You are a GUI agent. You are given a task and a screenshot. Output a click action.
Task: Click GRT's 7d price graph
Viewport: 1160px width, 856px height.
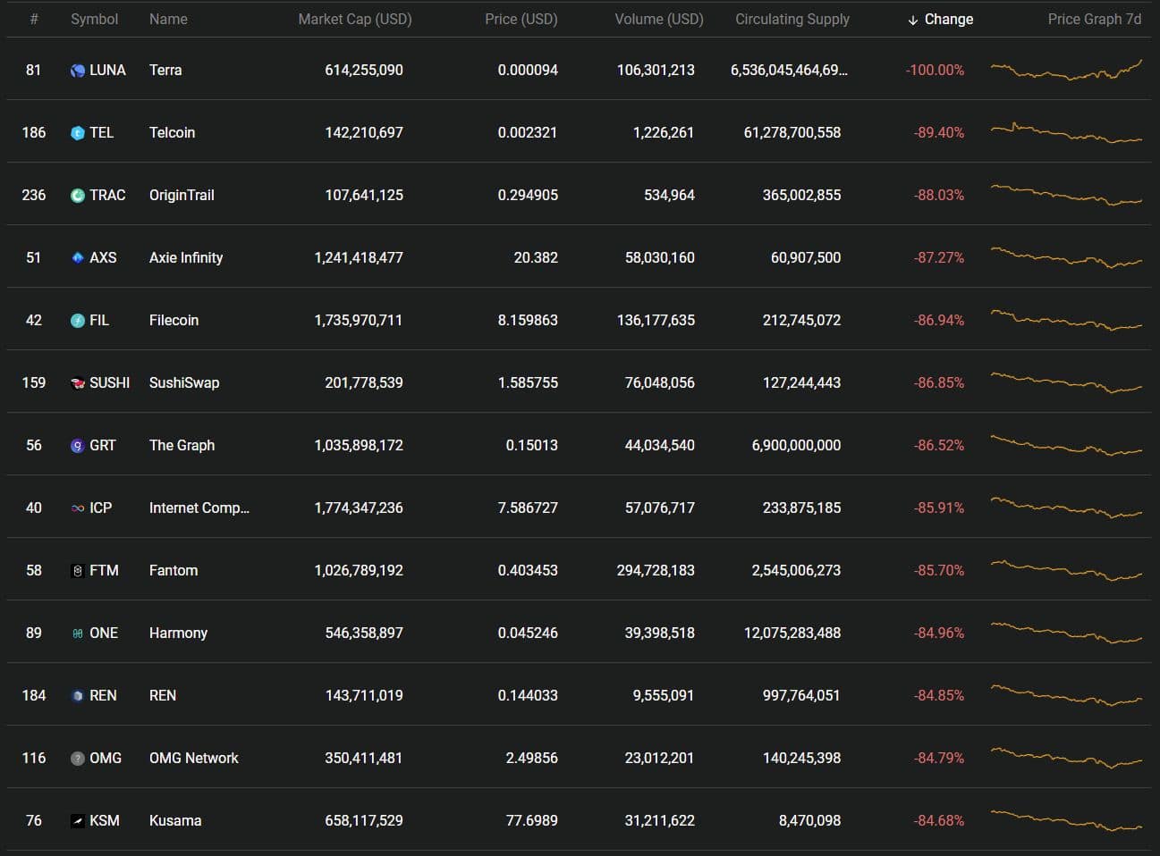[x=1066, y=445]
